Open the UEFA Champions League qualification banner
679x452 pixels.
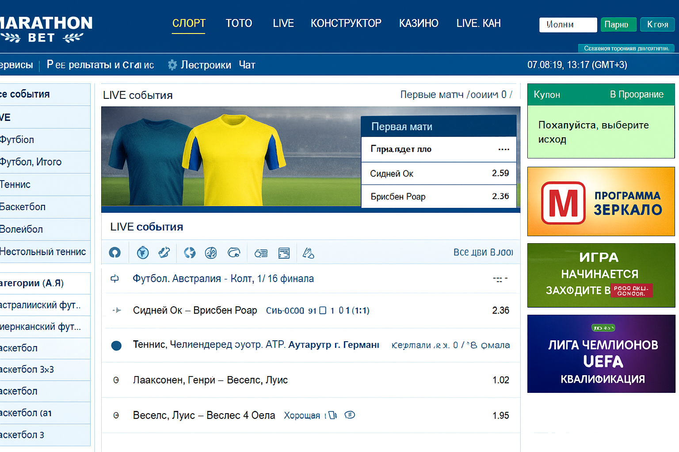[601, 354]
